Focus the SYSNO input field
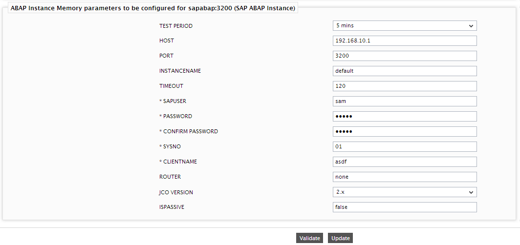 point(405,147)
